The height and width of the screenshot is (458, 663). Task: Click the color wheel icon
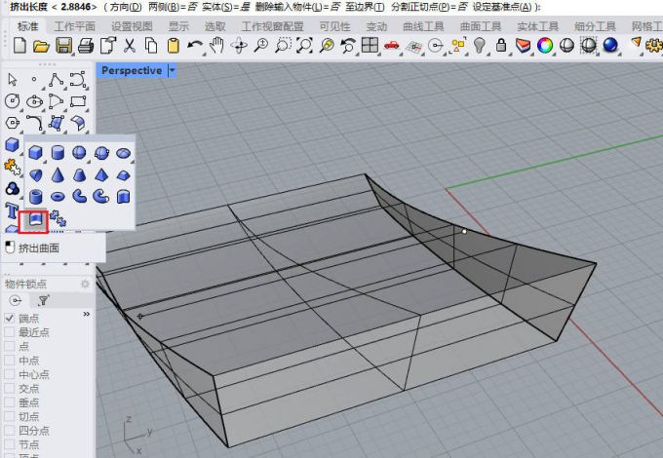coord(545,45)
